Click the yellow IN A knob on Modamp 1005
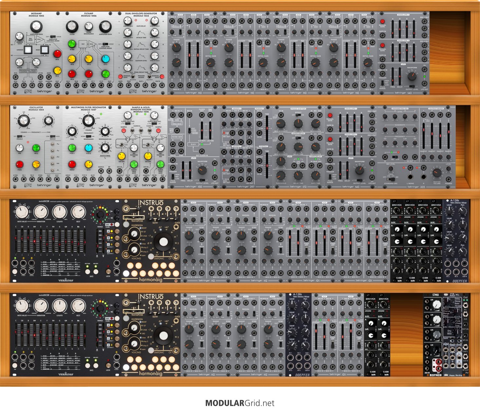The width and height of the screenshot is (480, 410). (x=58, y=70)
